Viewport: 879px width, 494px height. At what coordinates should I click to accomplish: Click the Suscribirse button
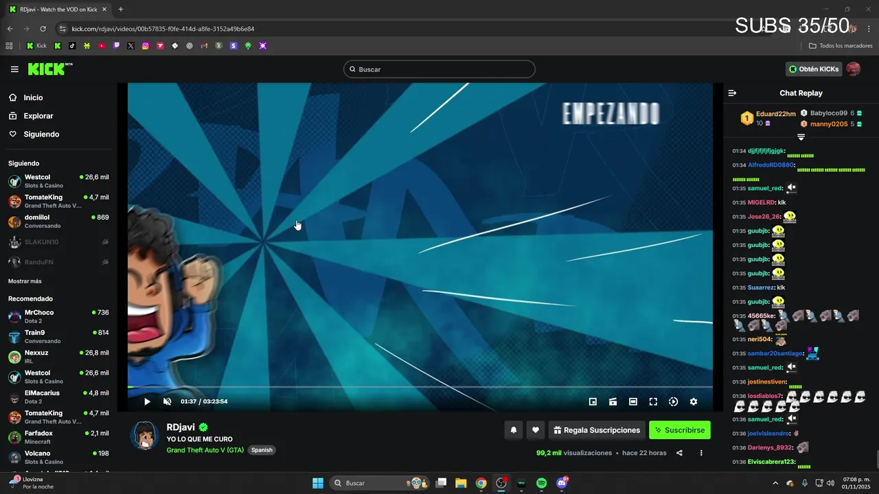click(x=680, y=430)
